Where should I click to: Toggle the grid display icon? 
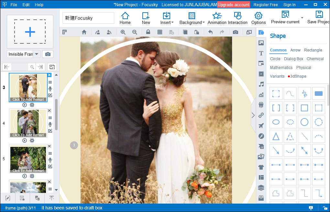160,32
